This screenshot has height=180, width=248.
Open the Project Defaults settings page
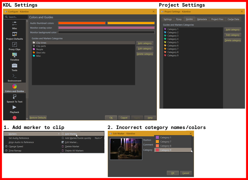14,36
